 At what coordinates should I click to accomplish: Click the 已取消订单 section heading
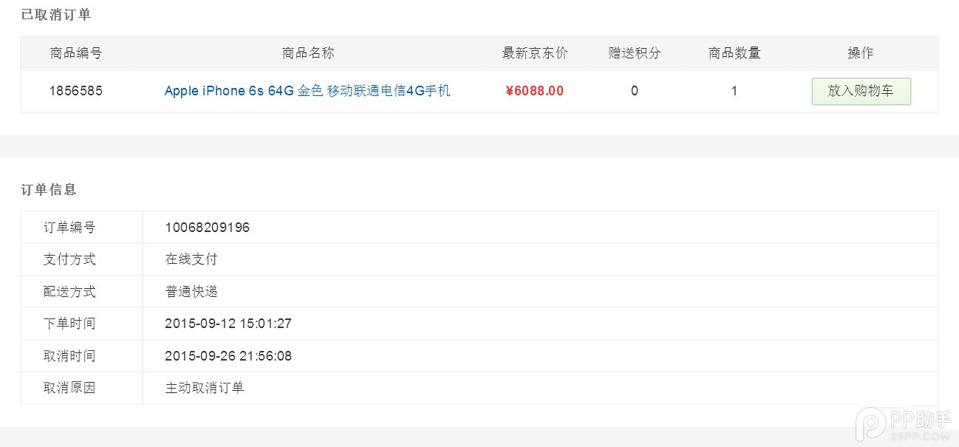pos(56,15)
